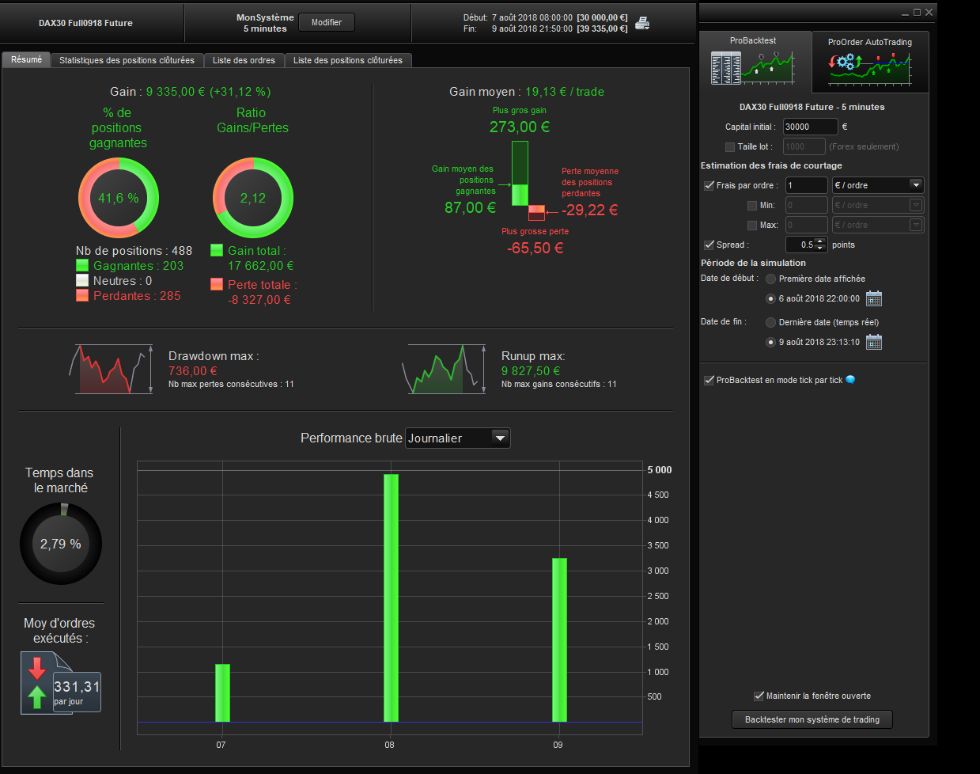Select the ProOrder AutoTrading tab

click(870, 62)
